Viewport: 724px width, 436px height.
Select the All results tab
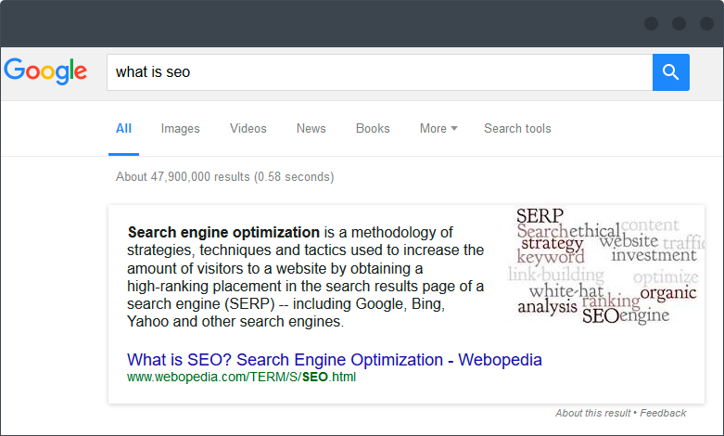pos(123,128)
